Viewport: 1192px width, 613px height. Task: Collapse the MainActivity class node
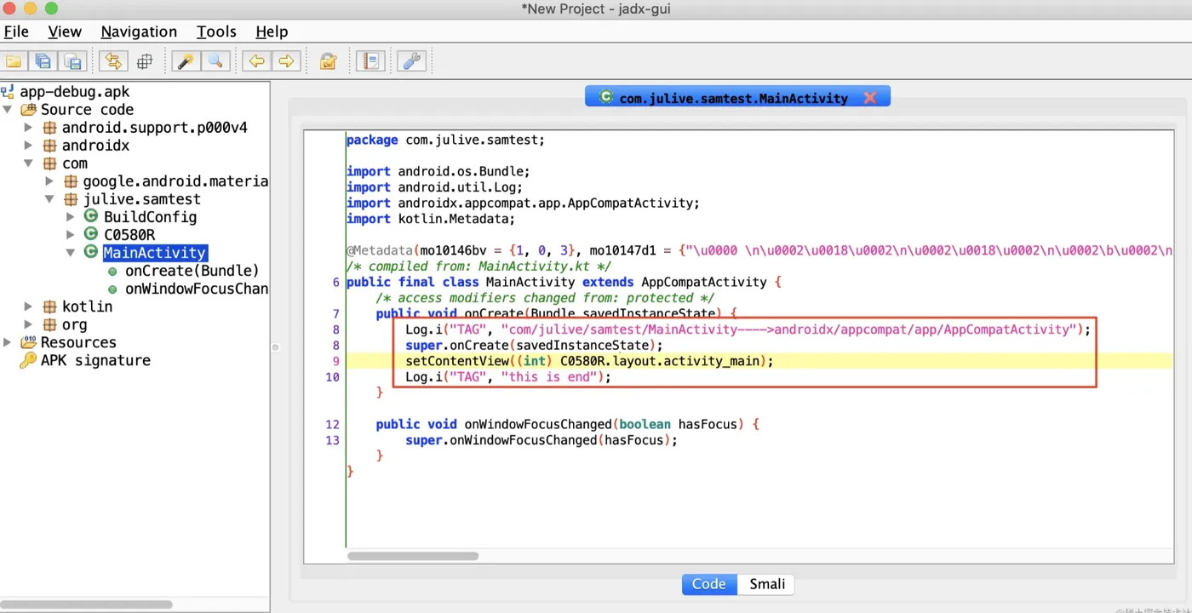(x=71, y=253)
